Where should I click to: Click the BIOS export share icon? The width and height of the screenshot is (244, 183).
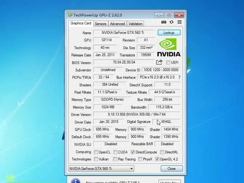click(x=159, y=62)
